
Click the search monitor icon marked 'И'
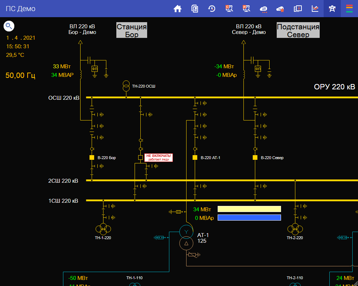click(x=246, y=9)
